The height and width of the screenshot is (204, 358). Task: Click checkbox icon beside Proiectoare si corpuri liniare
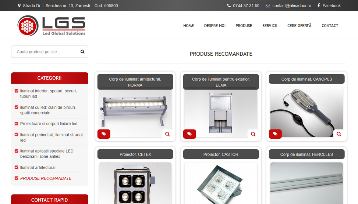(x=17, y=124)
